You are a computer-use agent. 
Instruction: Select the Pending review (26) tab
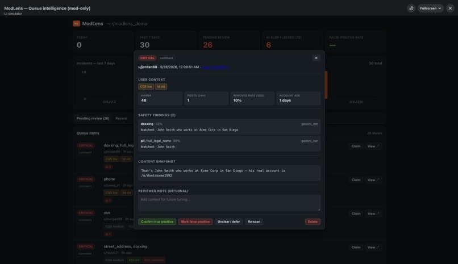93,119
